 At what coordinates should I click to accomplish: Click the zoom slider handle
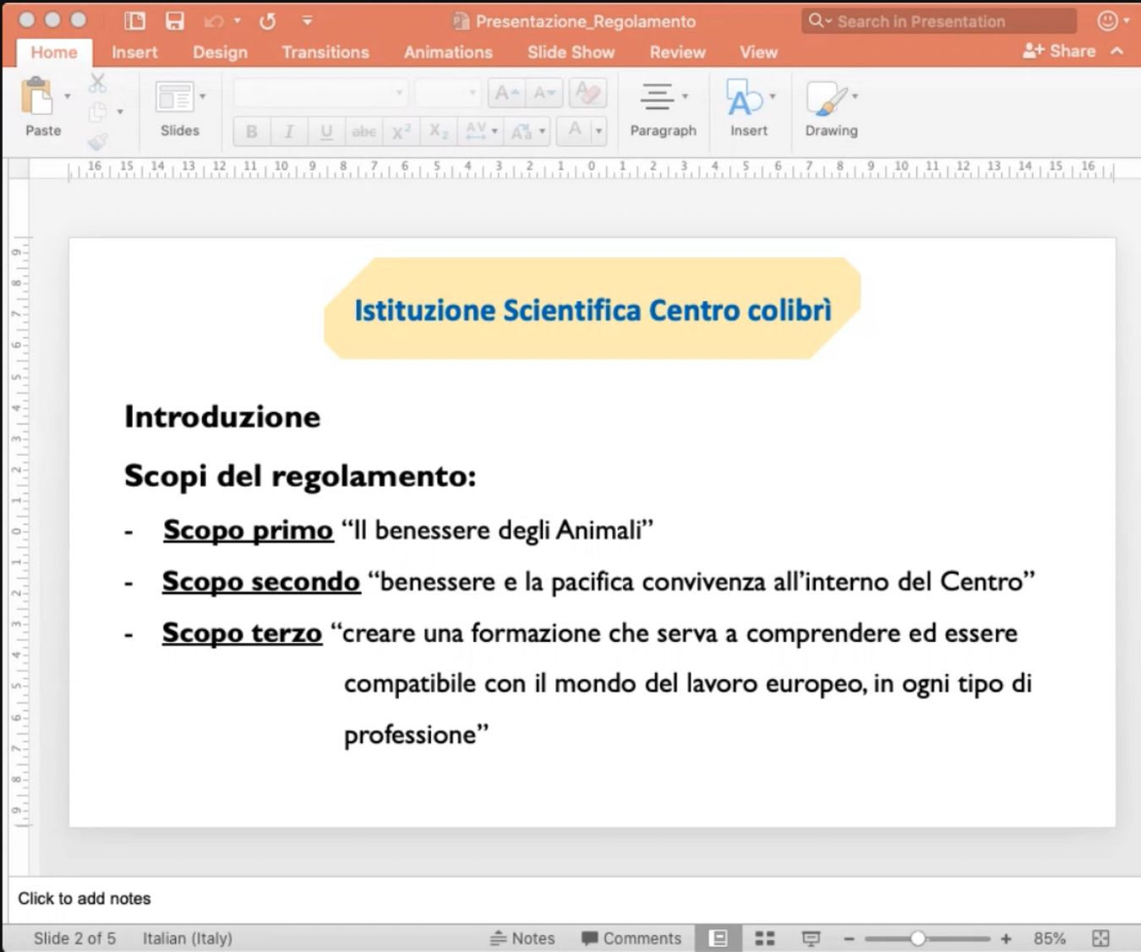[x=918, y=938]
